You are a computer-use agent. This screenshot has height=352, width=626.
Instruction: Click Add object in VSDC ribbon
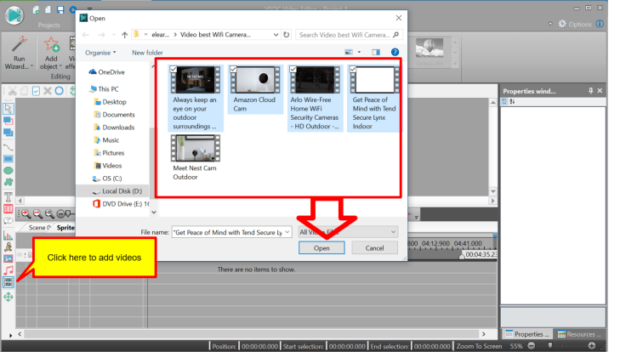click(51, 53)
